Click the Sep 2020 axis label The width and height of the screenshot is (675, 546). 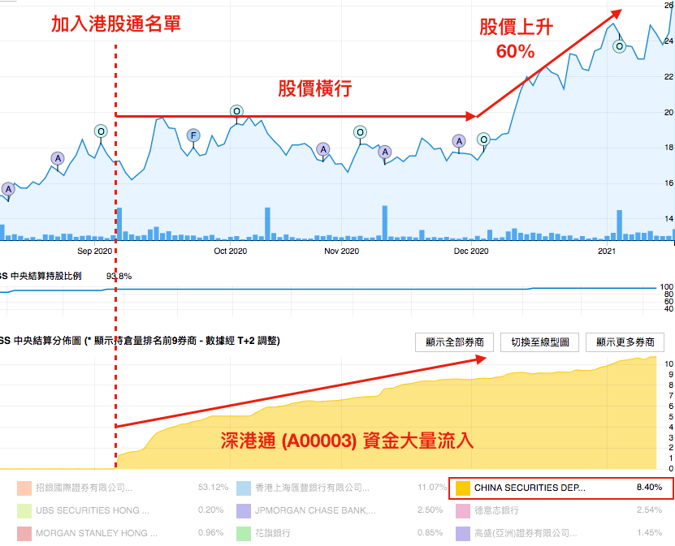94,251
